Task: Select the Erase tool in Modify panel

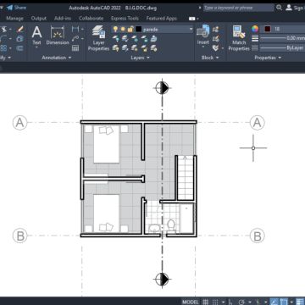Action: [x=20, y=30]
